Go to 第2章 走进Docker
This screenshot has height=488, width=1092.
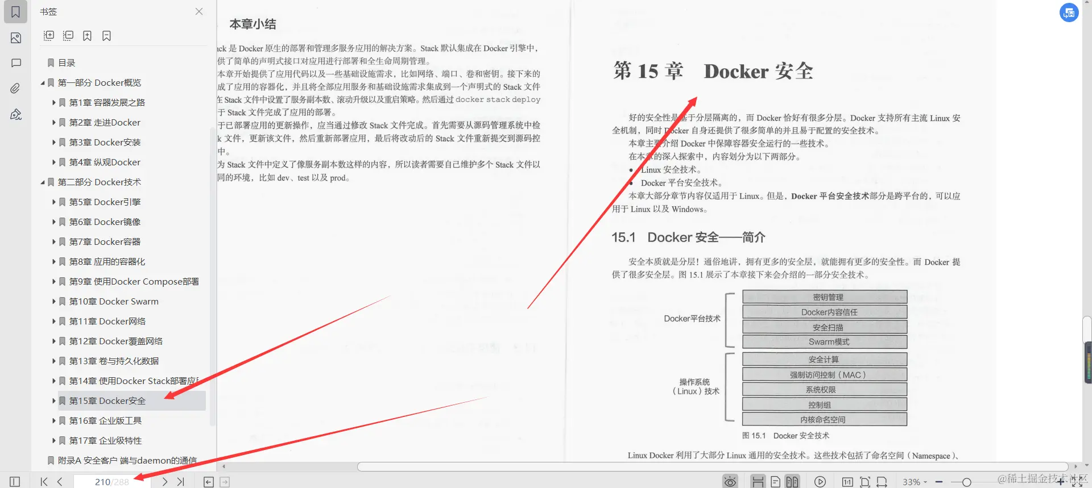click(x=105, y=123)
